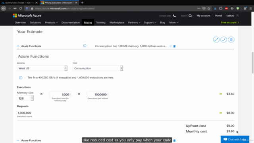
Task: Click the green shield extension icon
Action: coord(238,8)
